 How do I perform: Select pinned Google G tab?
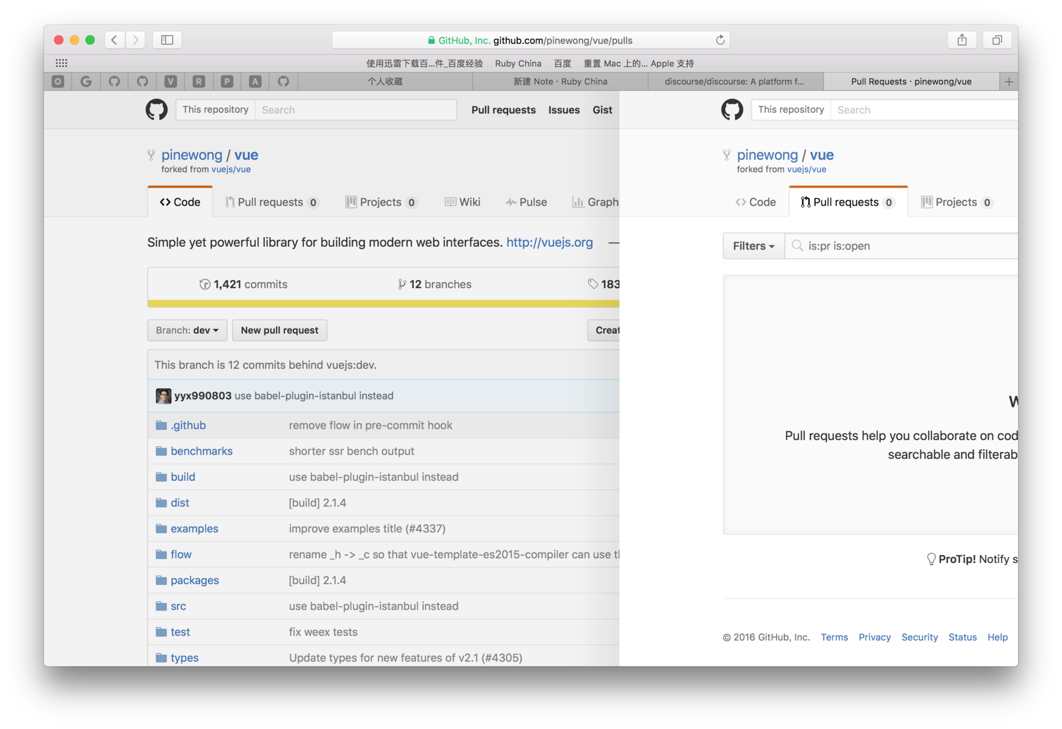click(86, 81)
